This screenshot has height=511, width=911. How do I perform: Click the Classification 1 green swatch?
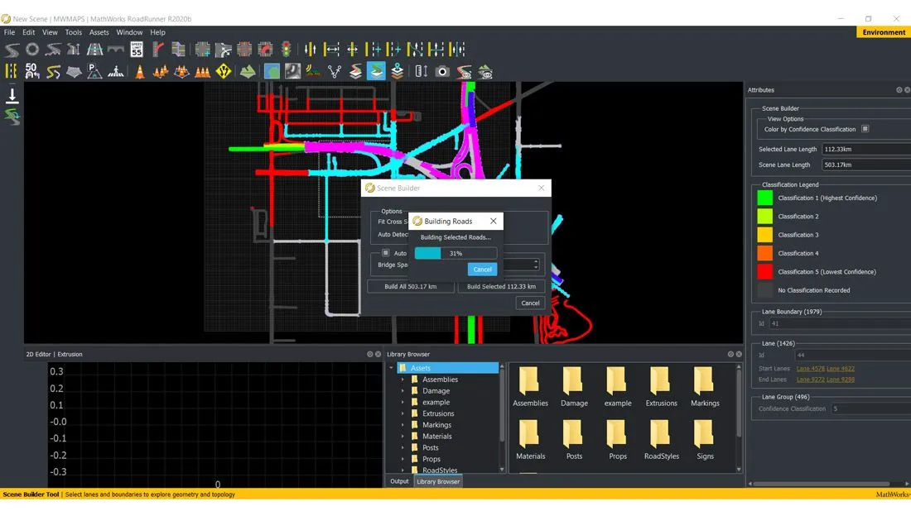[x=764, y=198]
